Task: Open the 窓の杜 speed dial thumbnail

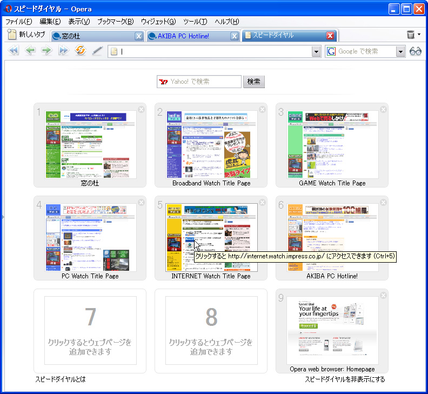Action: pos(90,144)
